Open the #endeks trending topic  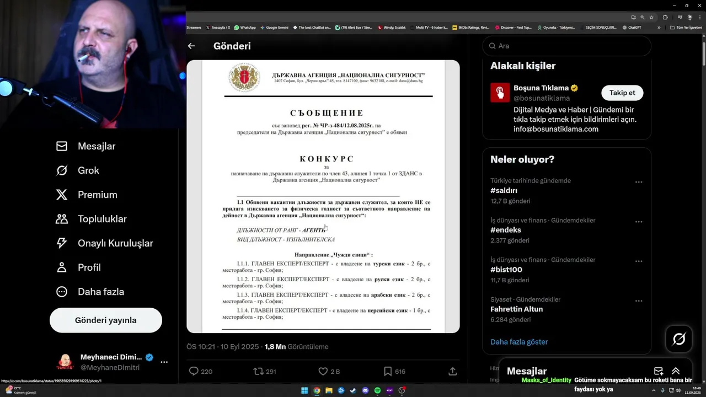[x=506, y=230]
